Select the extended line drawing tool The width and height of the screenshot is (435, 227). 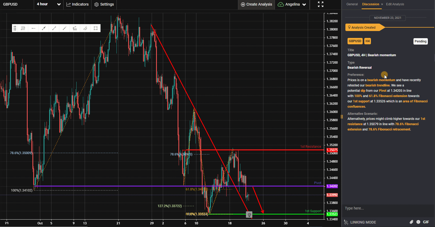[x=64, y=28]
